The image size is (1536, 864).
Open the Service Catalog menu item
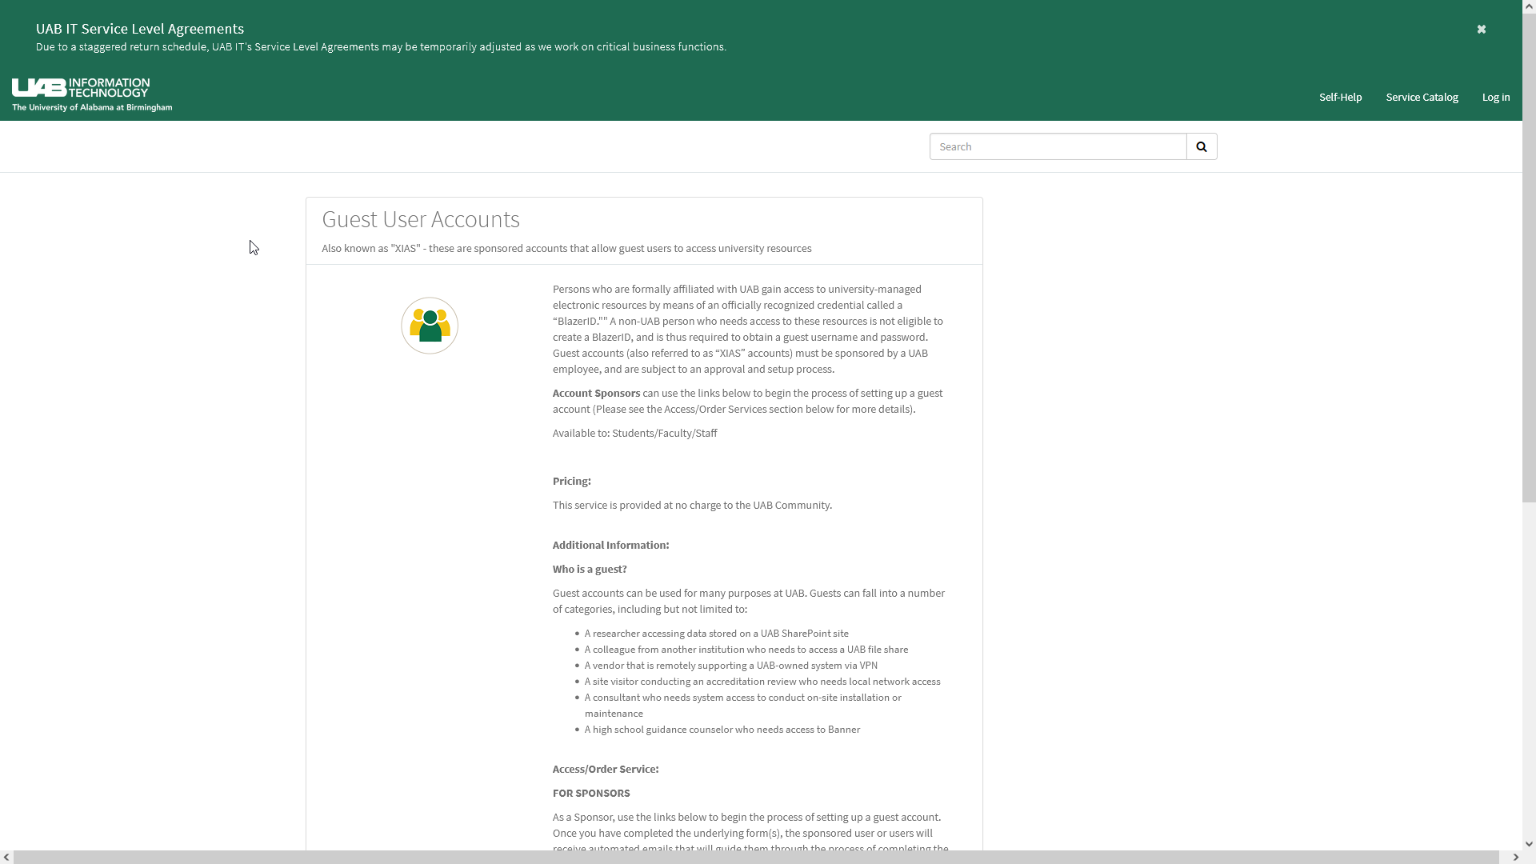click(x=1422, y=97)
